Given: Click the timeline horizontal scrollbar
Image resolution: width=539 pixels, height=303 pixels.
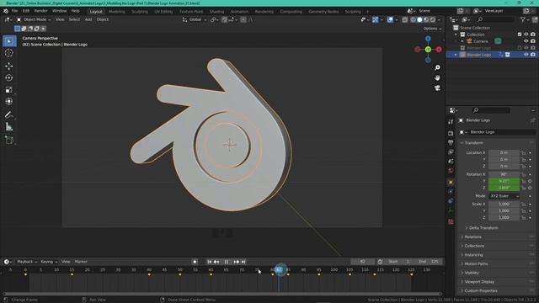Looking at the screenshot, I should click(x=222, y=294).
